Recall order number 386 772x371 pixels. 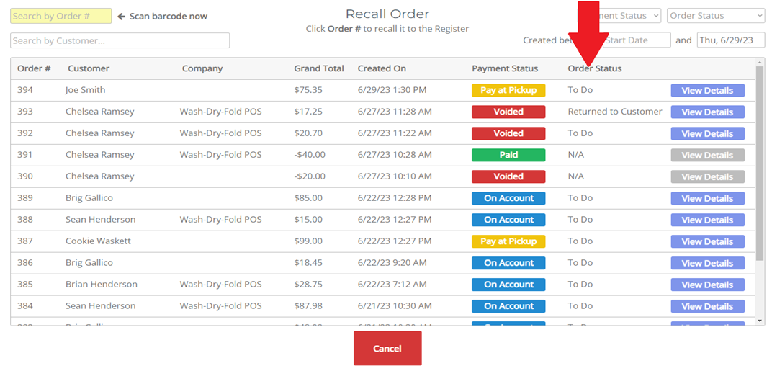click(x=25, y=263)
